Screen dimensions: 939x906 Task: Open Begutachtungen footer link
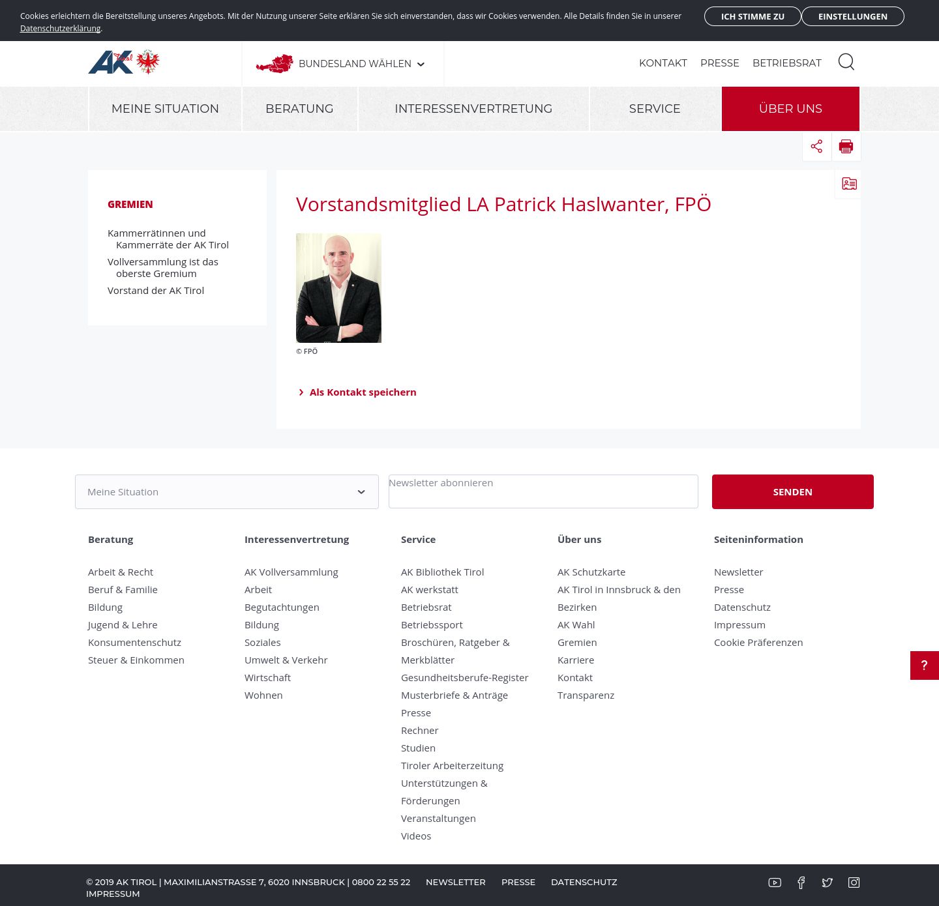[282, 607]
